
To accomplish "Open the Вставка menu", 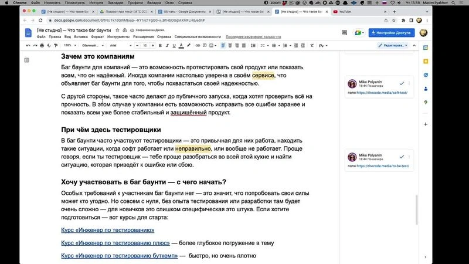I will pos(81,37).
